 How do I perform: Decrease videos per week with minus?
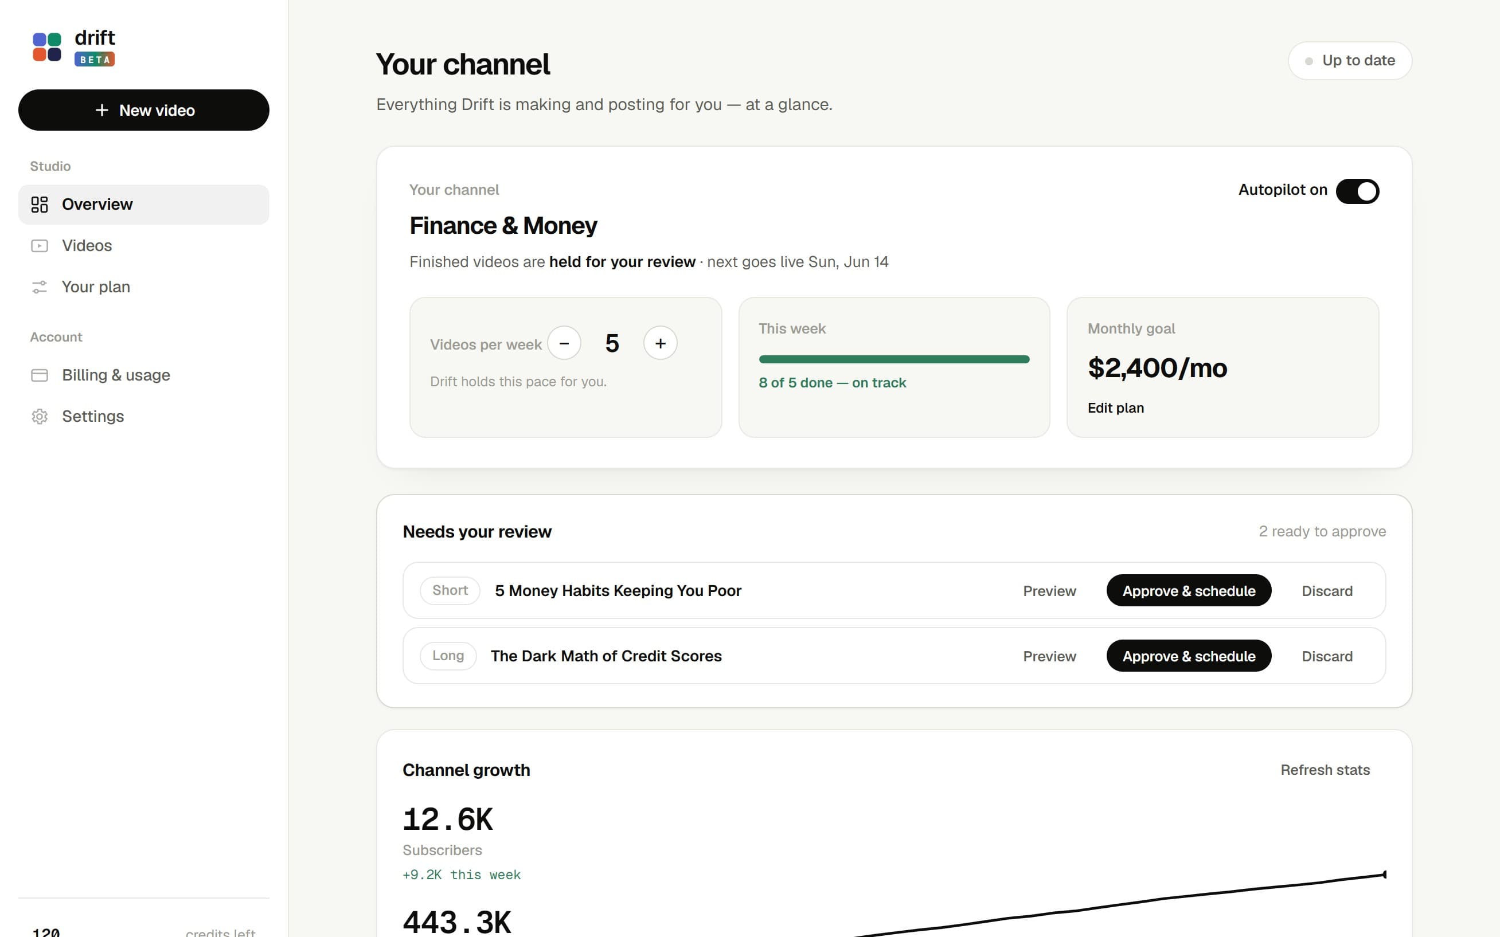coord(564,343)
